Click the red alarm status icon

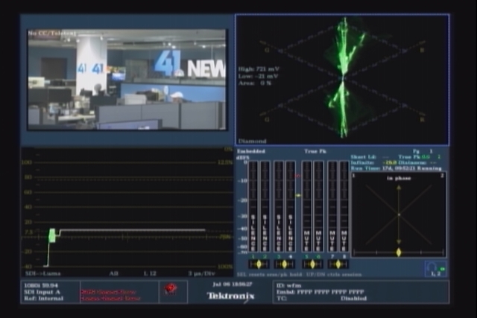point(171,288)
